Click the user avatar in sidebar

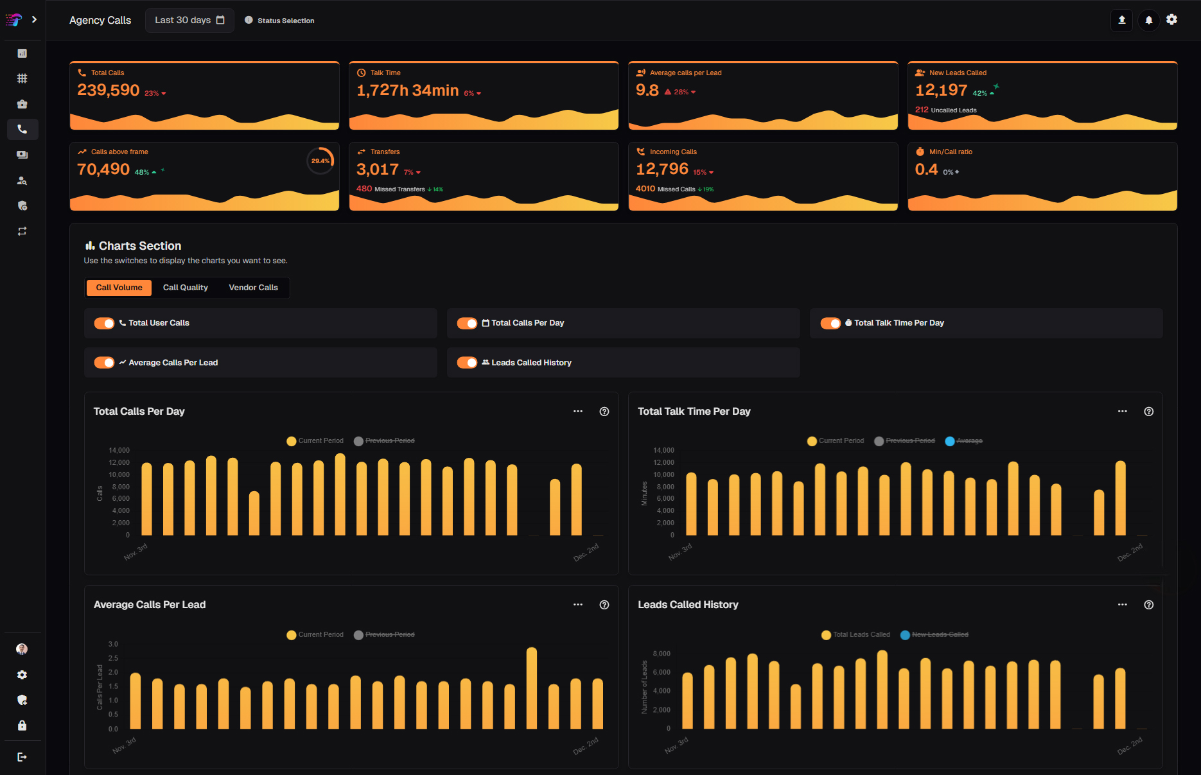coord(22,649)
